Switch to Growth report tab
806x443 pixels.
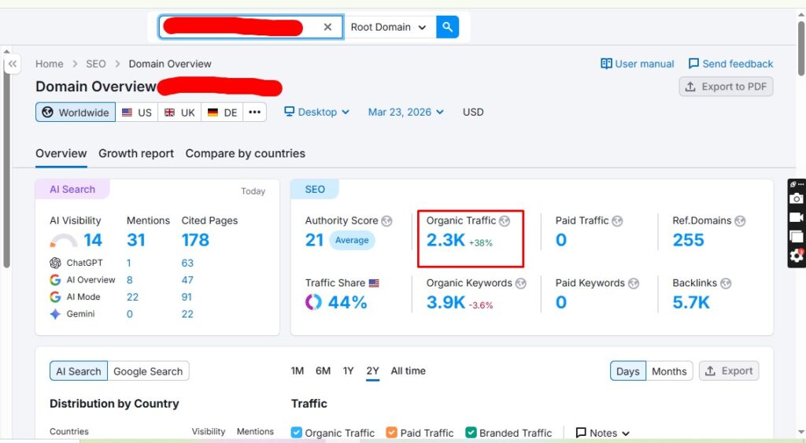tap(136, 153)
